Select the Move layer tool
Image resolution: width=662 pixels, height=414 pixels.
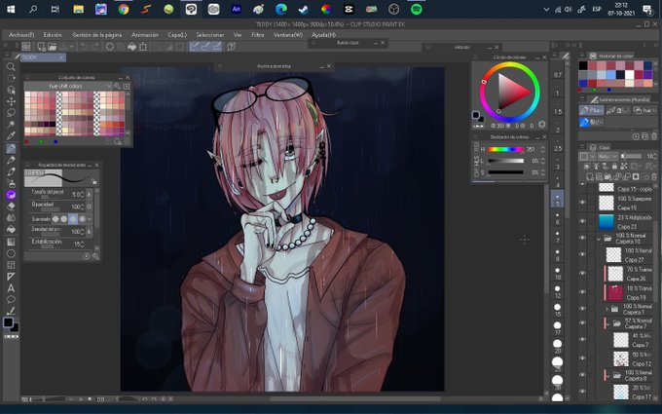tap(11, 101)
